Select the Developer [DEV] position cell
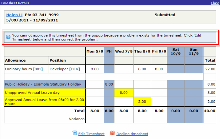Screen dimensions: 220x139 click(x=67, y=69)
